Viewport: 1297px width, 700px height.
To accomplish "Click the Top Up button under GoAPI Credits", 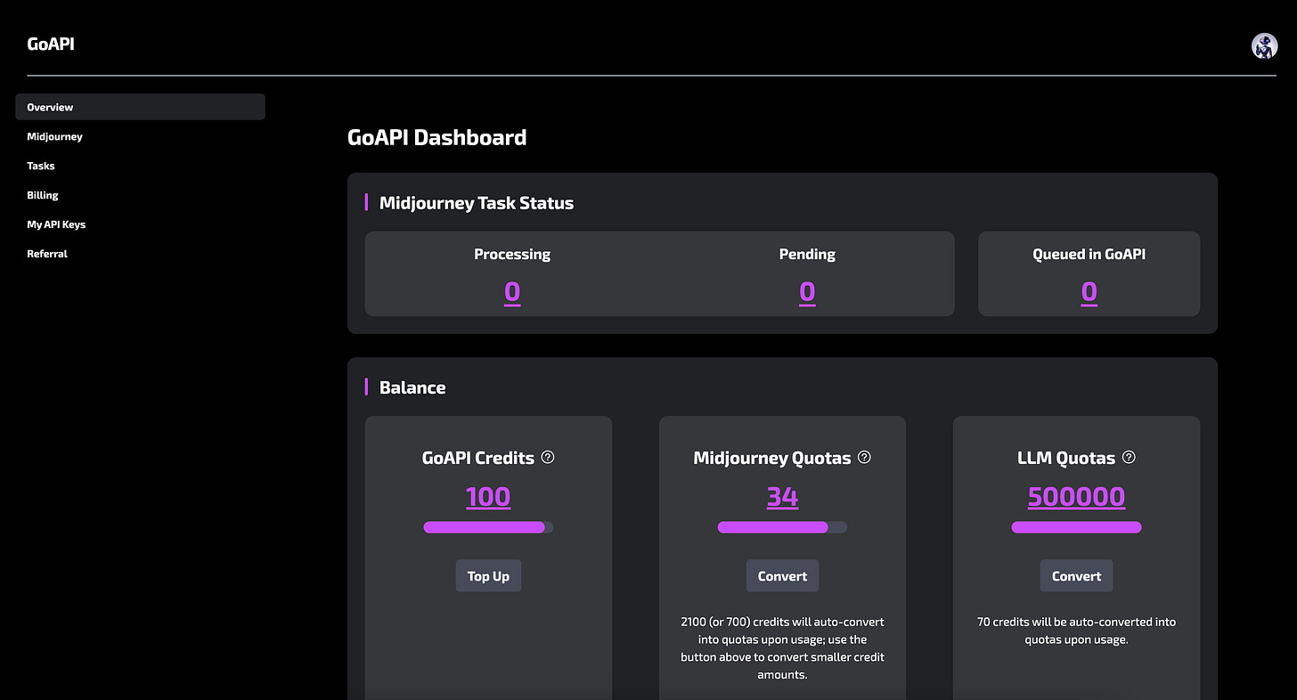I will (488, 575).
